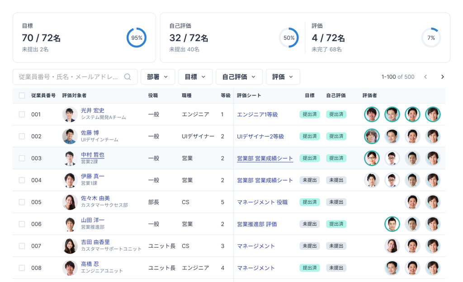Open 中村 哲也 employee name link

coord(93,155)
